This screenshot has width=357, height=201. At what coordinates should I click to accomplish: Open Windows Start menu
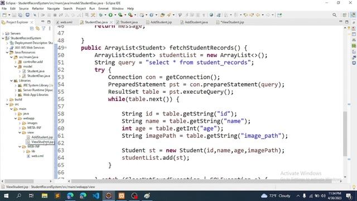(x=6, y=196)
